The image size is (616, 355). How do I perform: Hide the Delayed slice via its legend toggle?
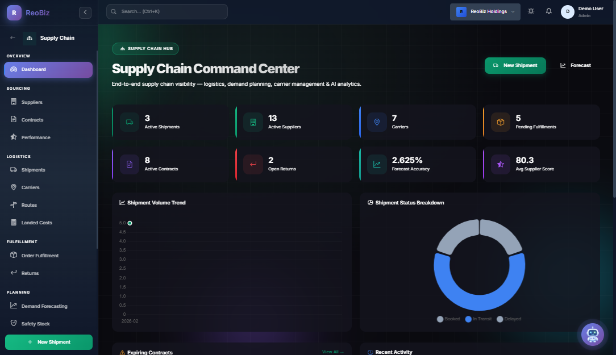click(x=509, y=319)
